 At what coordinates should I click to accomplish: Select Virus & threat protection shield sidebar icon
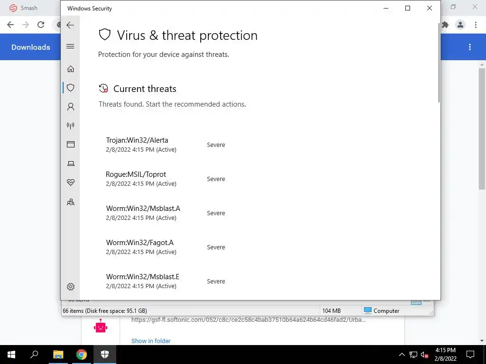pyautogui.click(x=71, y=88)
